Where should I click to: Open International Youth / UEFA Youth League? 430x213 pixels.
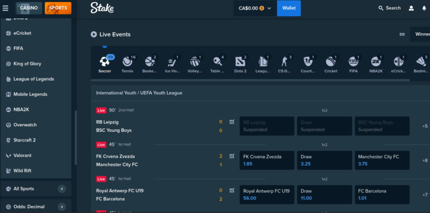tap(139, 93)
